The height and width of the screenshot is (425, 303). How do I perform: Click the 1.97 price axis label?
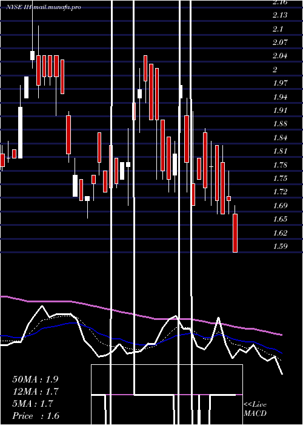(x=280, y=83)
